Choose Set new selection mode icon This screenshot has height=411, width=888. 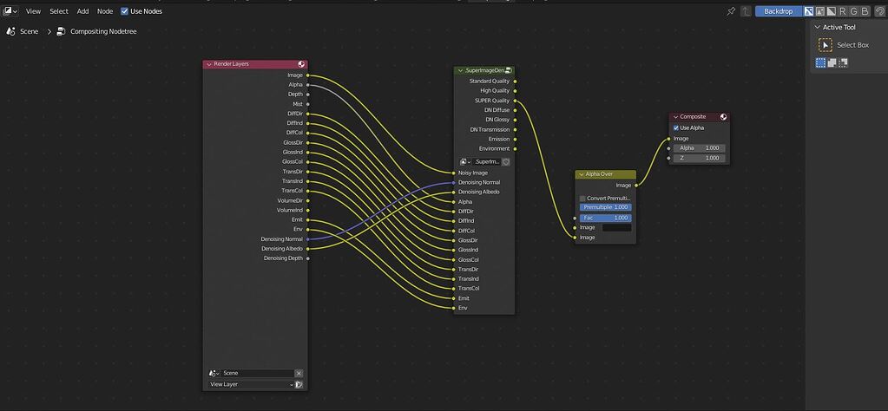click(x=820, y=62)
